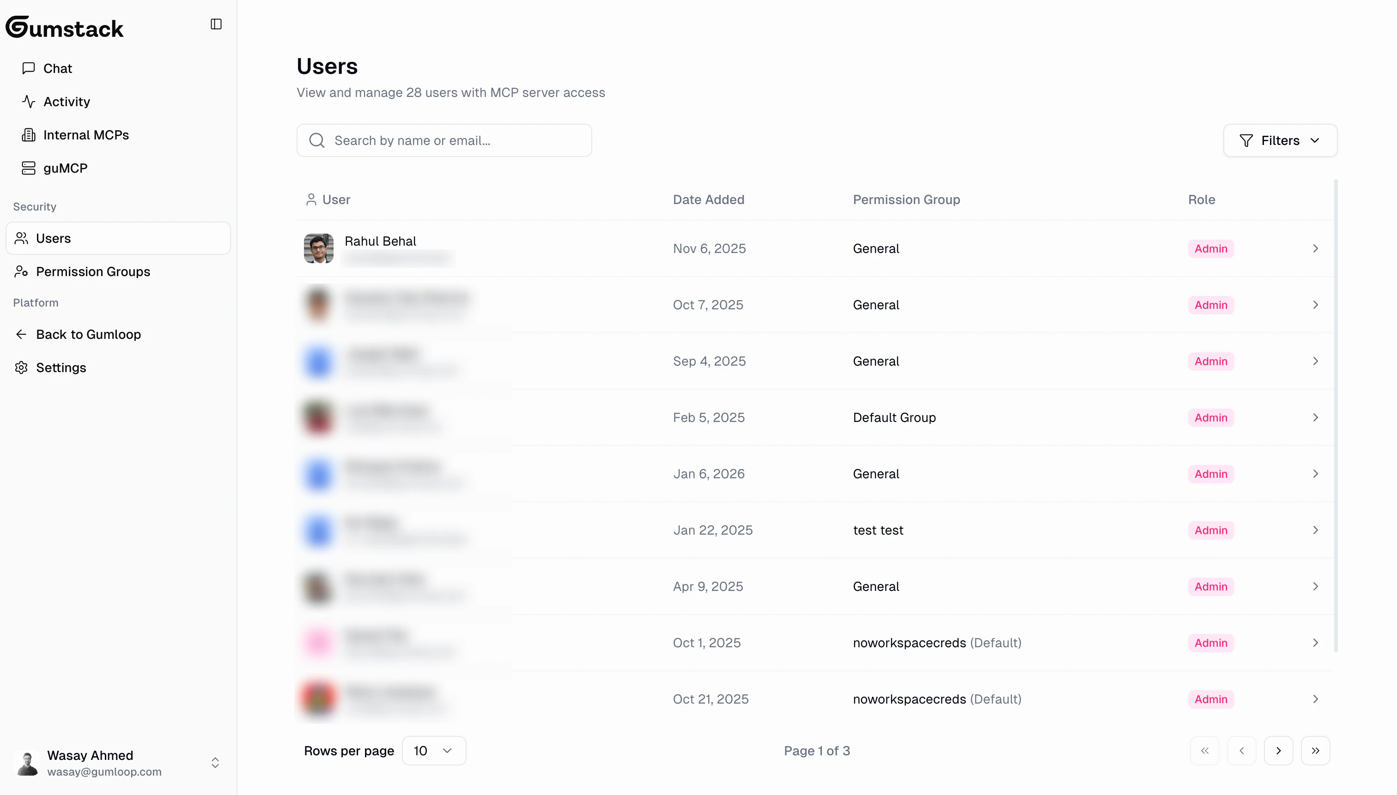
Task: Expand details for Rahul Behal's row
Action: 1316,248
